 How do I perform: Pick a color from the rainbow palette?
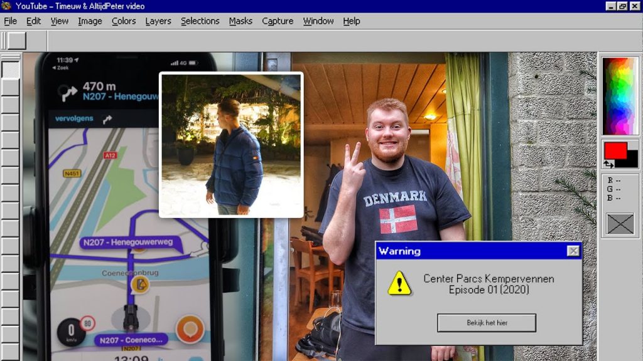click(620, 95)
